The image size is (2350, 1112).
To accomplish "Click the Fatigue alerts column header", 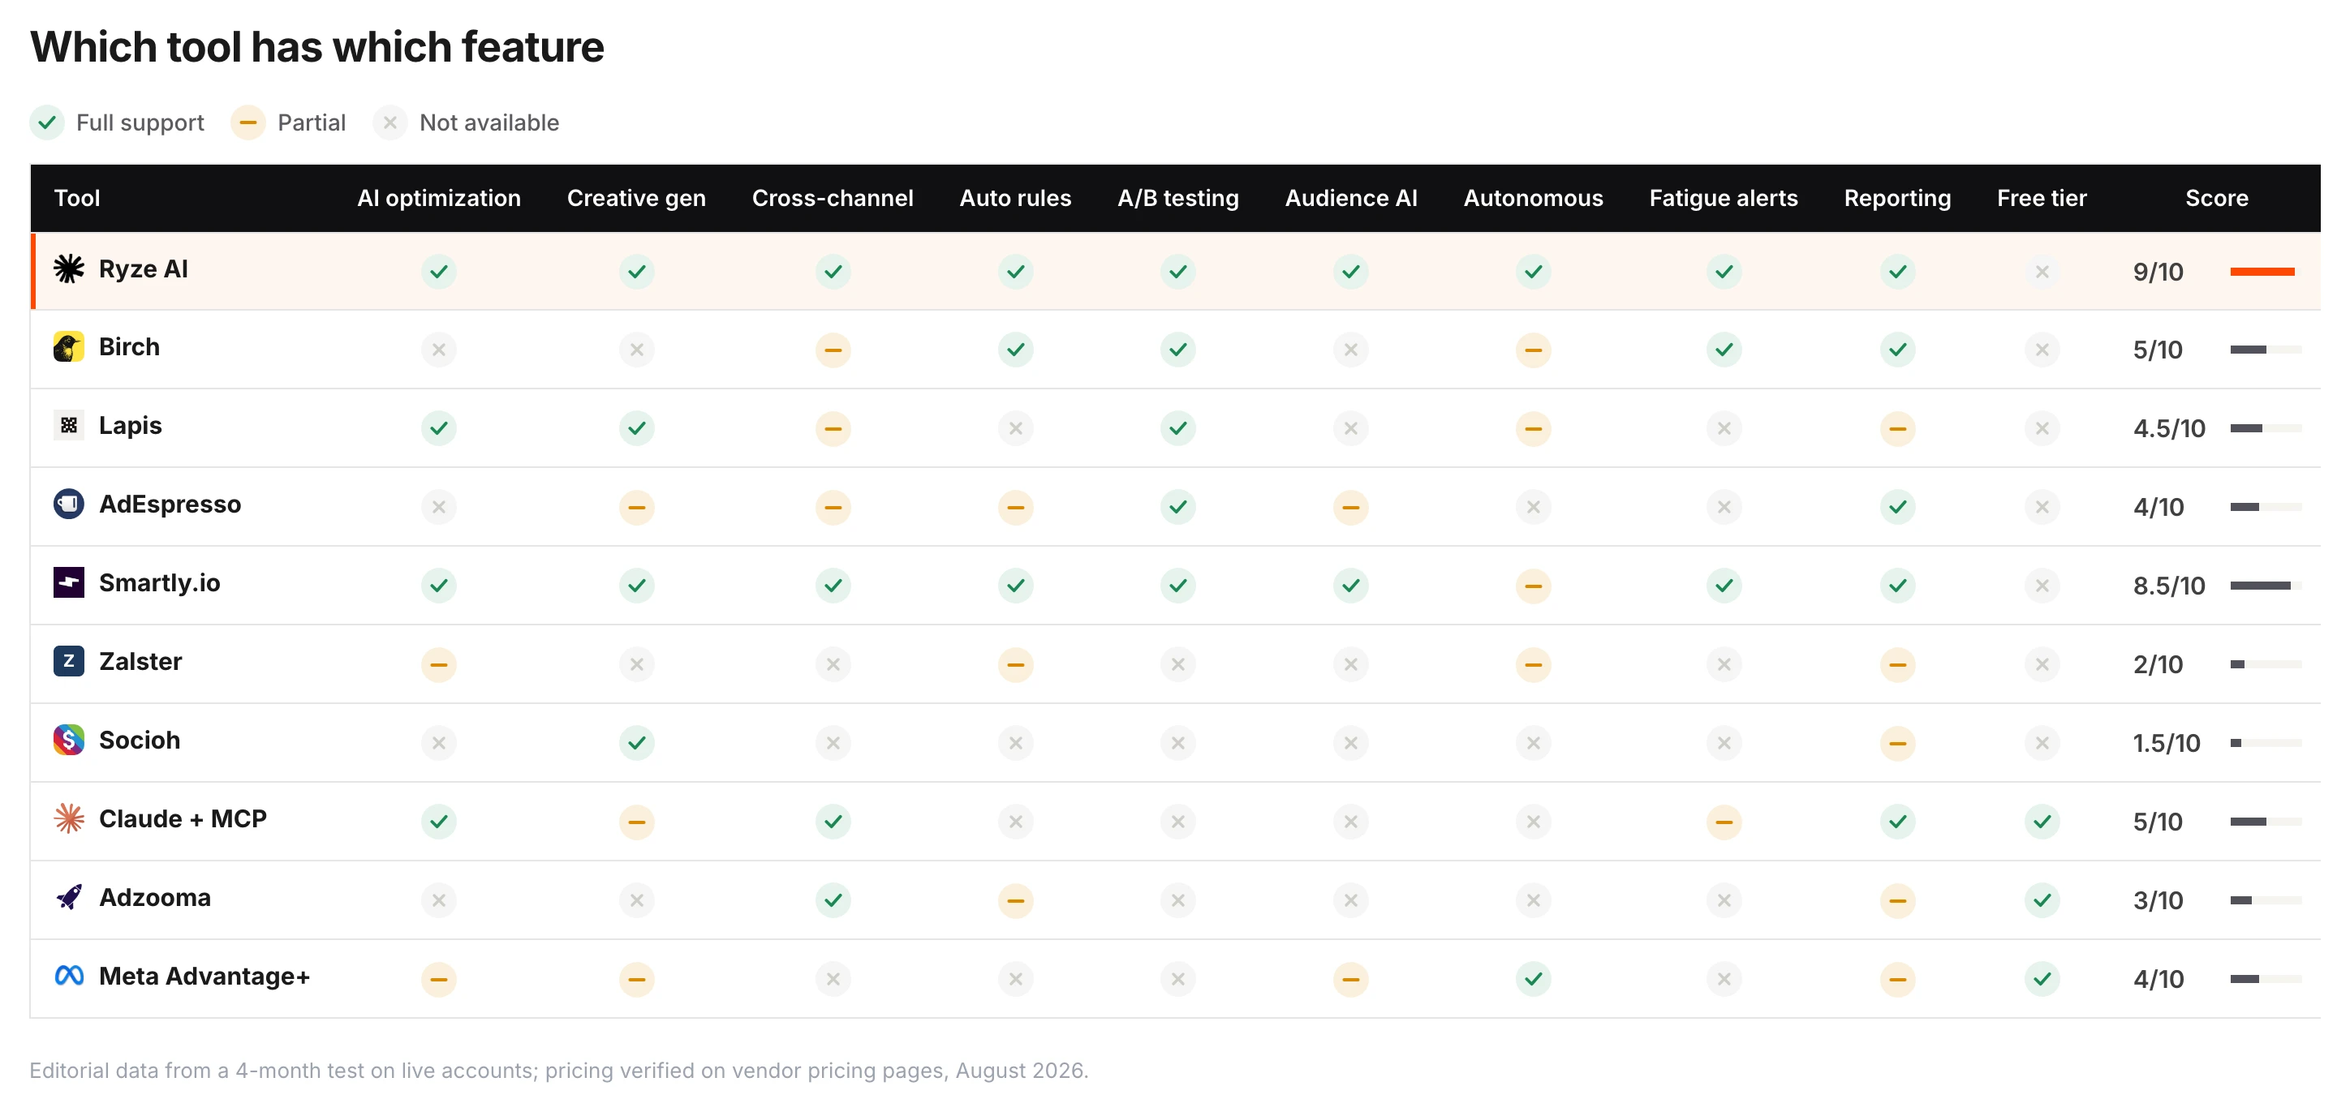I will (x=1724, y=198).
